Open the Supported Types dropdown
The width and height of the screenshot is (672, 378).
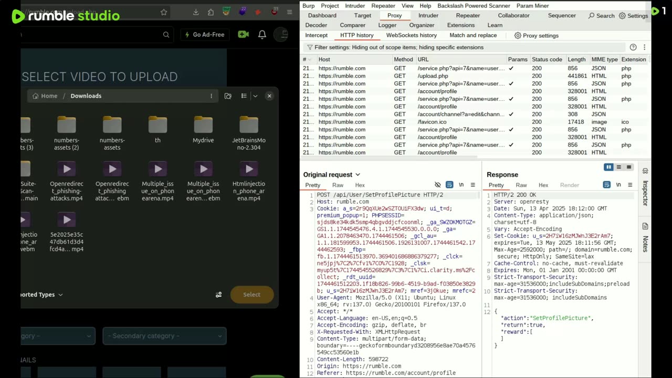(x=42, y=295)
